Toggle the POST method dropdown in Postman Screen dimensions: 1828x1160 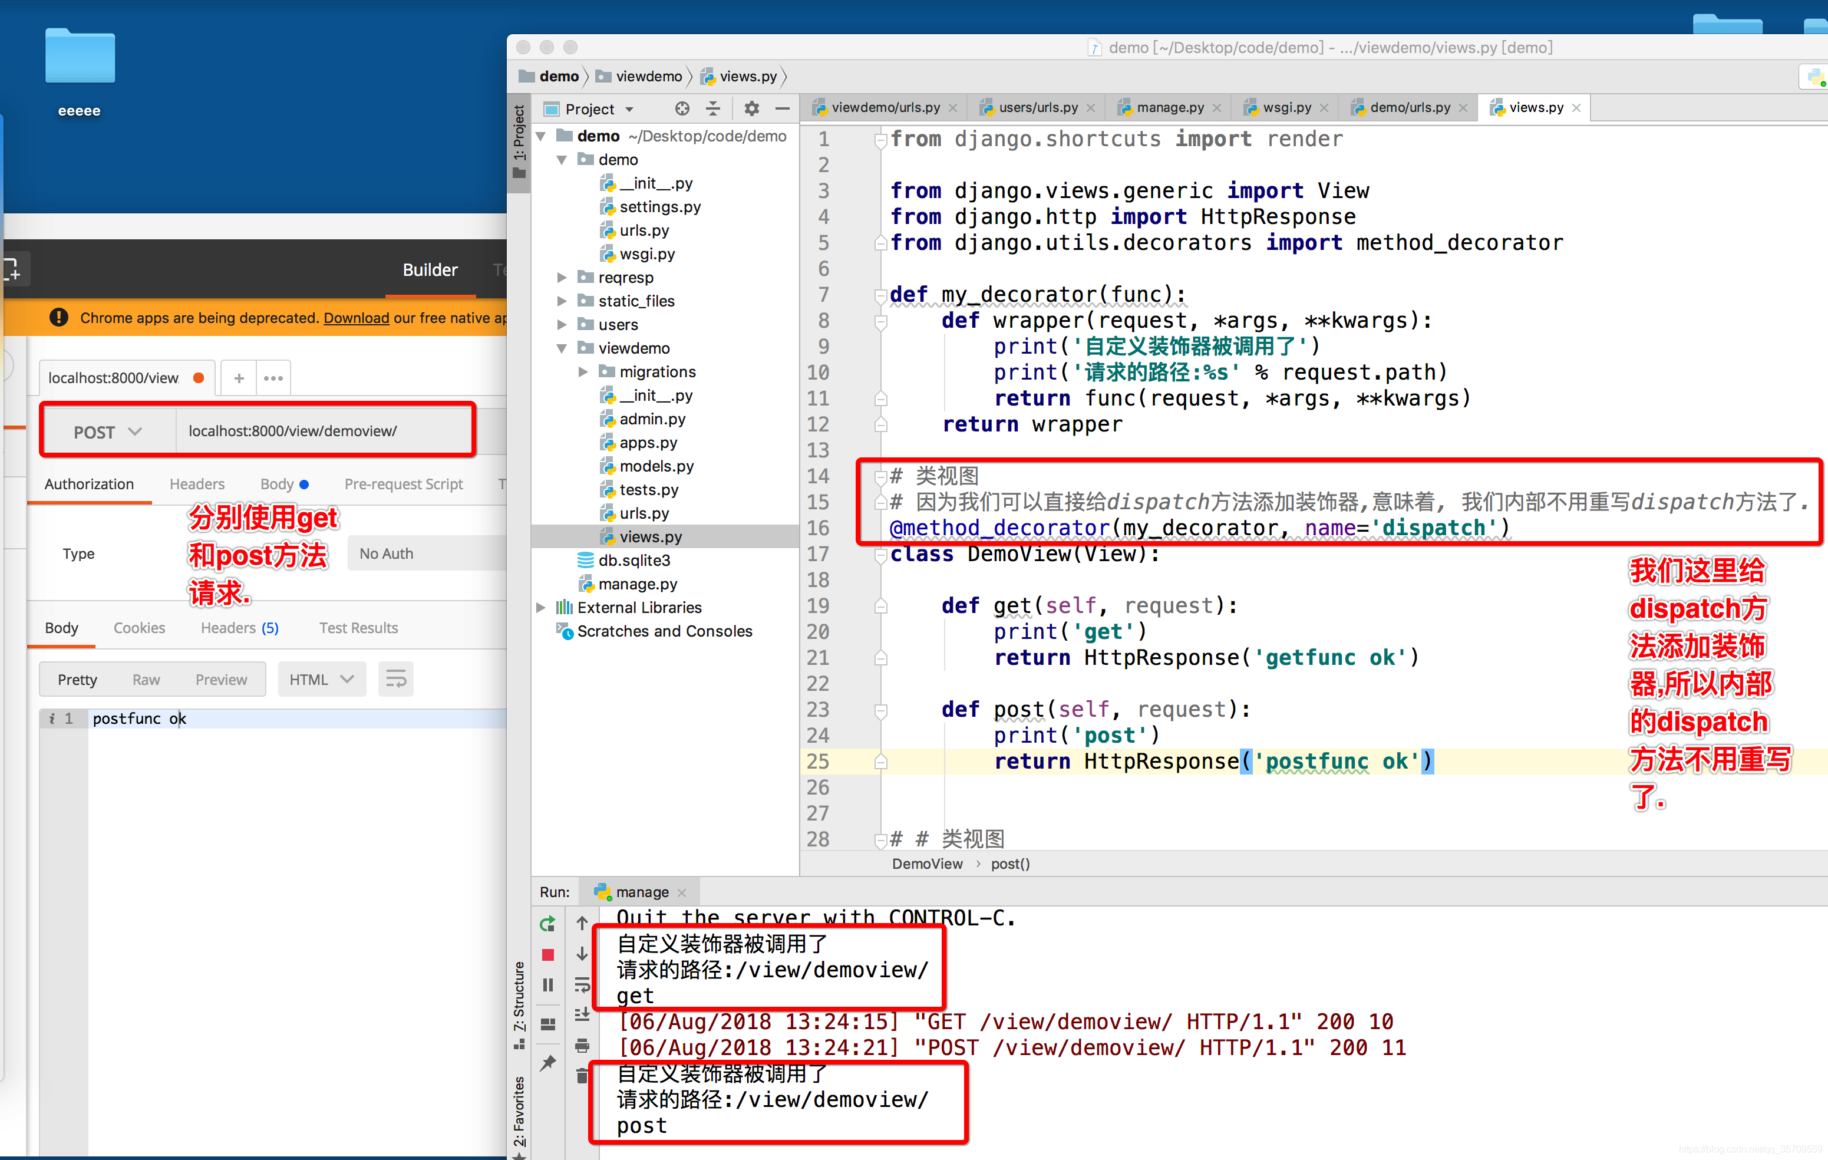coord(107,429)
